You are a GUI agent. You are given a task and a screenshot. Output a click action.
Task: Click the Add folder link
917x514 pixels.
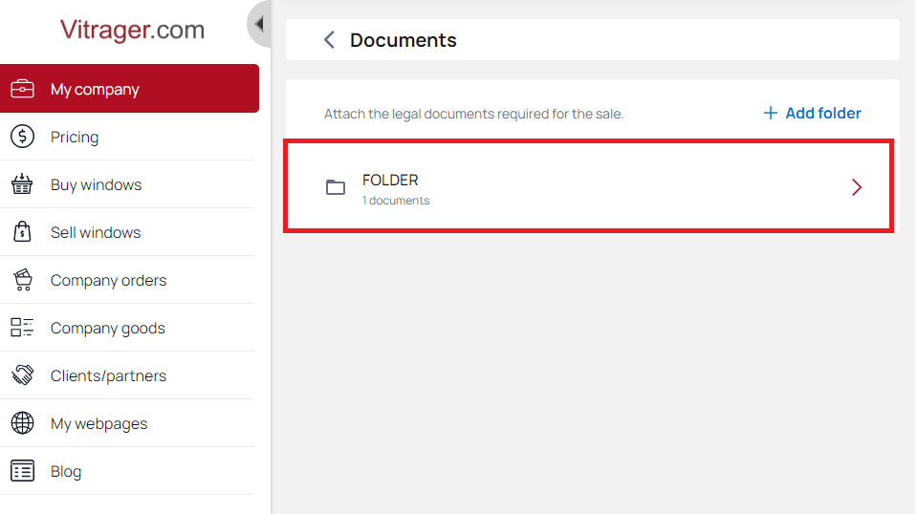tap(812, 113)
